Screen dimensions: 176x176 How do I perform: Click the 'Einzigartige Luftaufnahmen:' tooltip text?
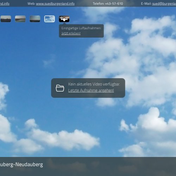(81, 28)
